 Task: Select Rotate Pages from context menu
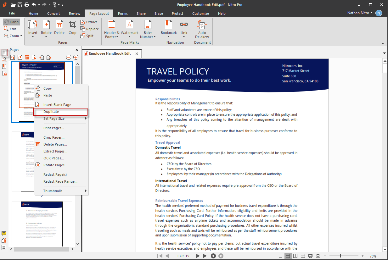click(x=55, y=165)
